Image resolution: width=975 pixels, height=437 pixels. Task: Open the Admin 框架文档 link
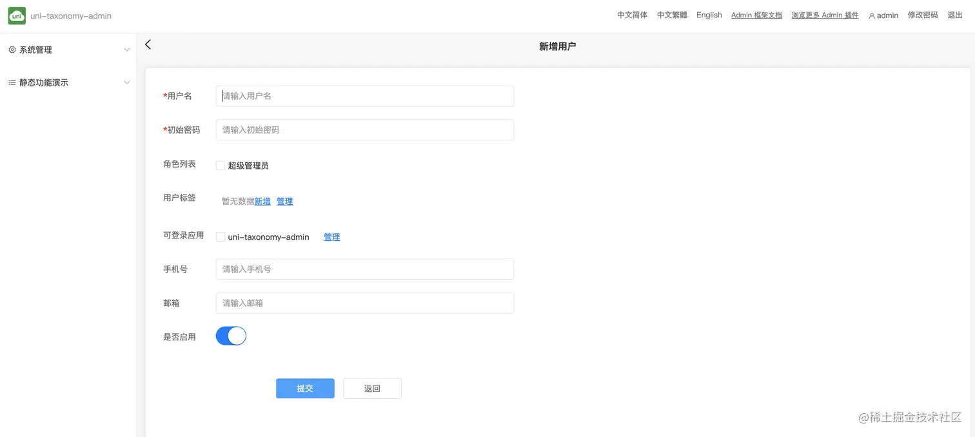(756, 15)
